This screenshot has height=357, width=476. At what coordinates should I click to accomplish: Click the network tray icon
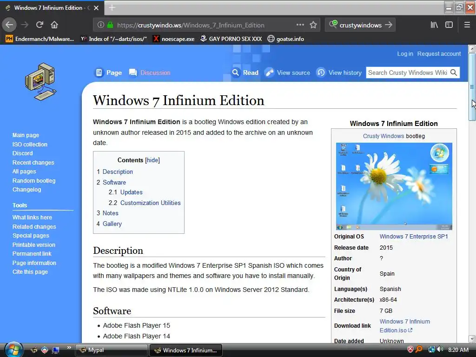point(431,350)
